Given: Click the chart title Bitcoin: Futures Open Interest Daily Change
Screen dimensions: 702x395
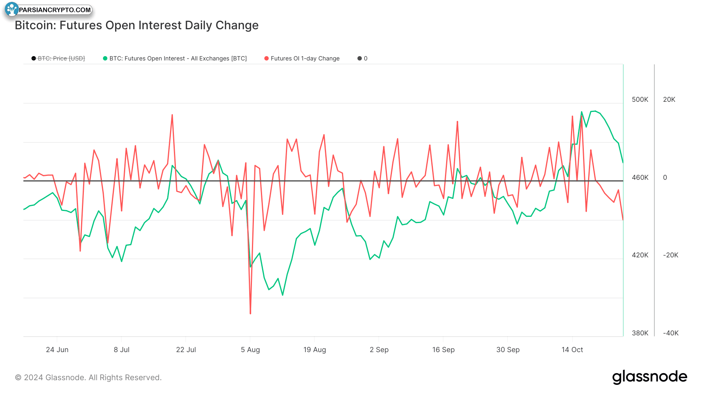Looking at the screenshot, I should [136, 25].
